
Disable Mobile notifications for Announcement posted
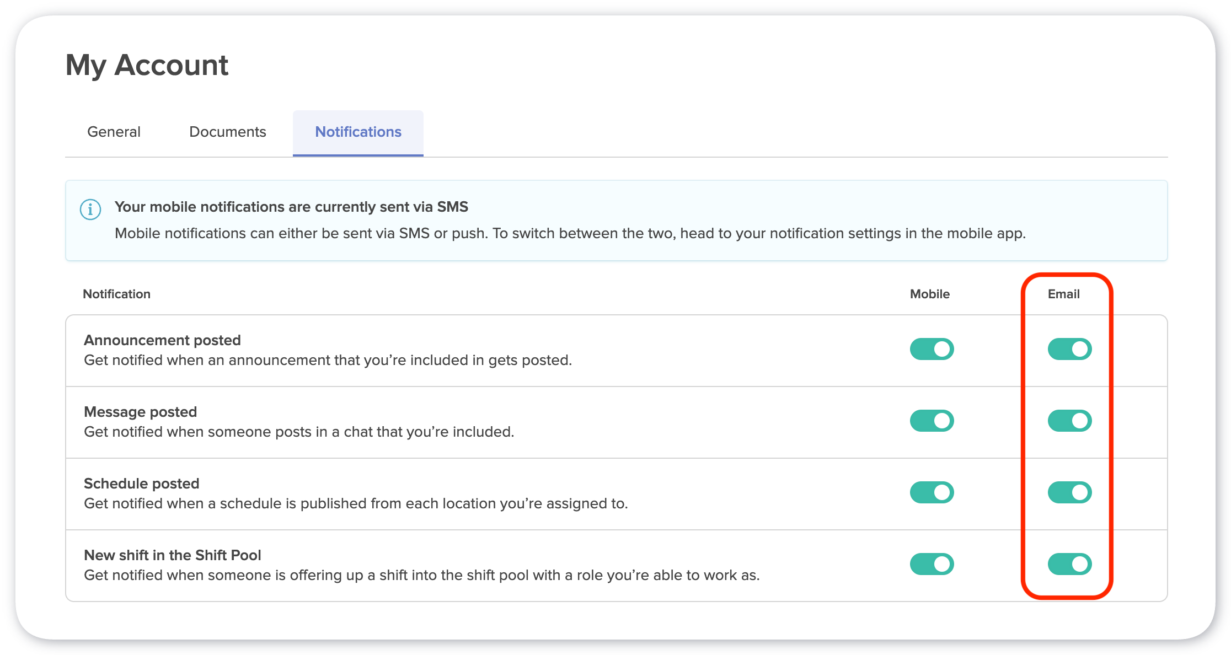(931, 349)
